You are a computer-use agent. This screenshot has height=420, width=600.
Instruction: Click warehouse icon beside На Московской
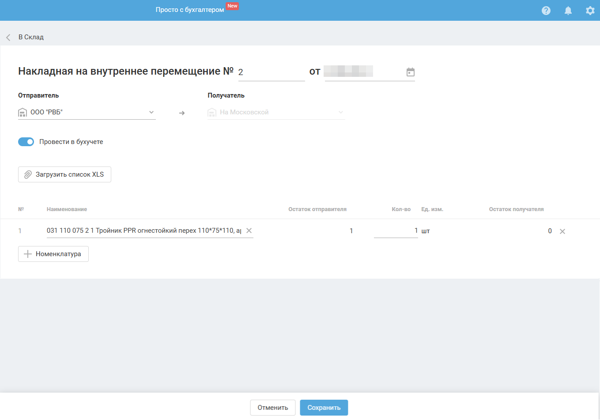click(212, 113)
